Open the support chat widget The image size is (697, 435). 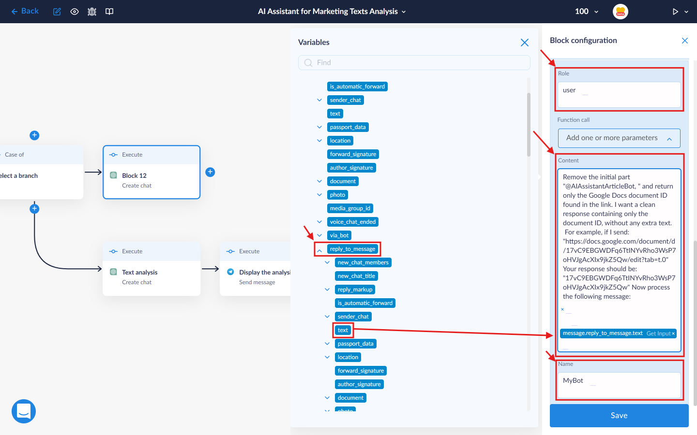coord(24,411)
